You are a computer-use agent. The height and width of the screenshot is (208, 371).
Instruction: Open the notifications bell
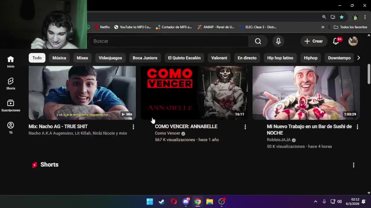(x=336, y=41)
